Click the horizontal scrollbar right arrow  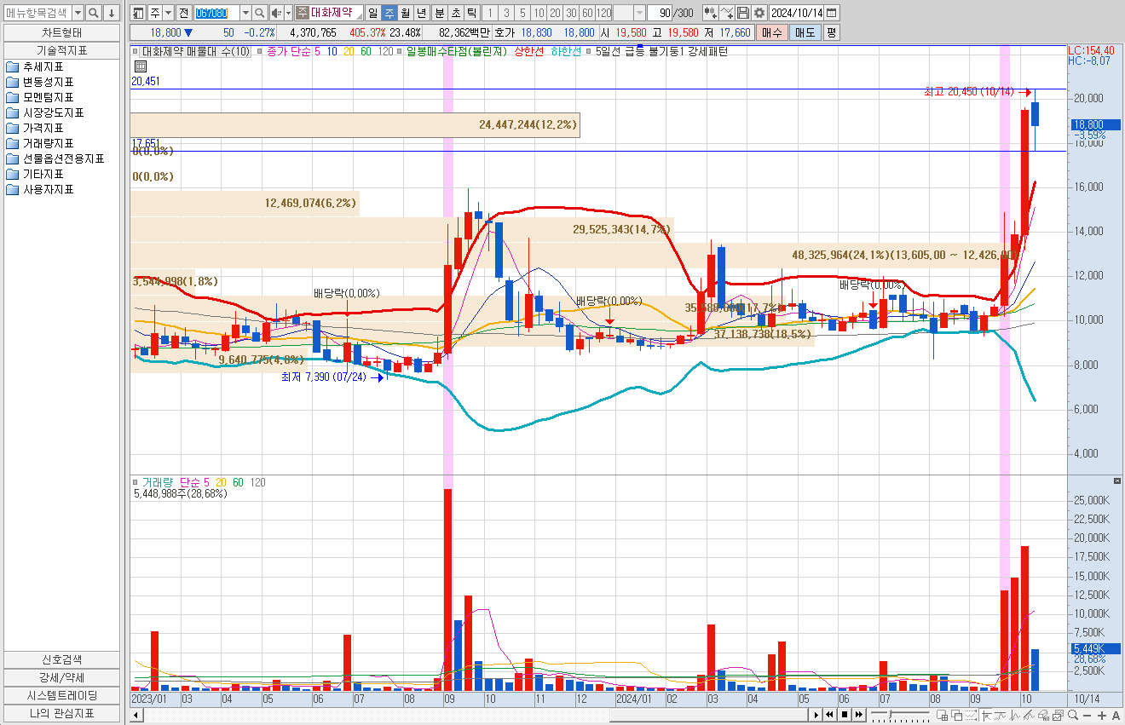(x=816, y=715)
